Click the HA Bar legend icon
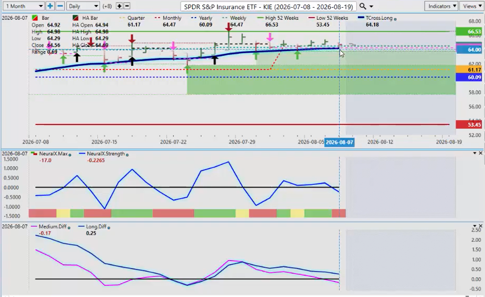The image size is (485, 297). coord(76,18)
